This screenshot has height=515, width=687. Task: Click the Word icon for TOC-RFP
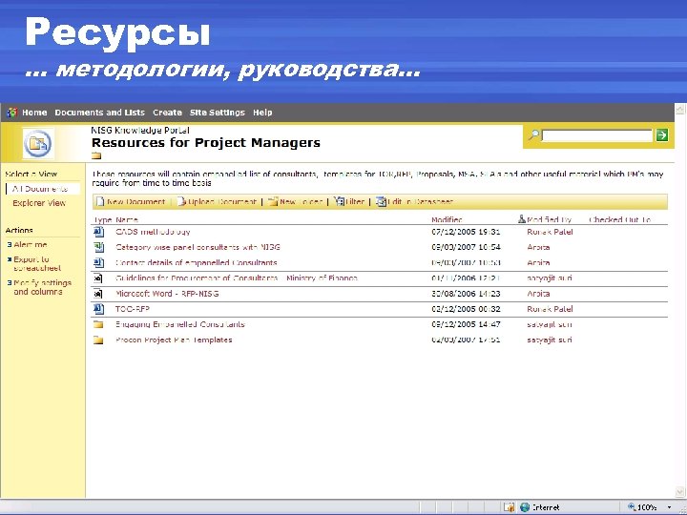click(98, 309)
